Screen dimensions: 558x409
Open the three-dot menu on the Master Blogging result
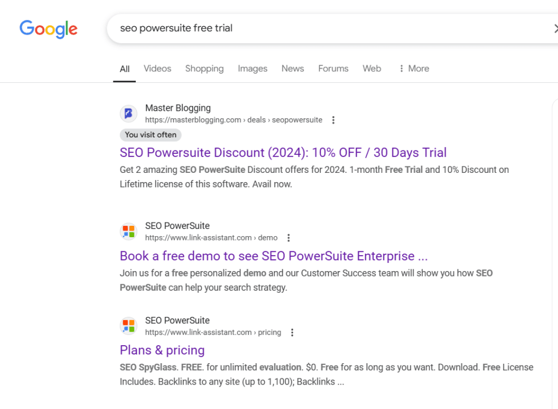pos(333,120)
